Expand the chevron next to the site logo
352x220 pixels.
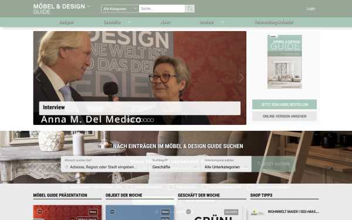pos(89,6)
